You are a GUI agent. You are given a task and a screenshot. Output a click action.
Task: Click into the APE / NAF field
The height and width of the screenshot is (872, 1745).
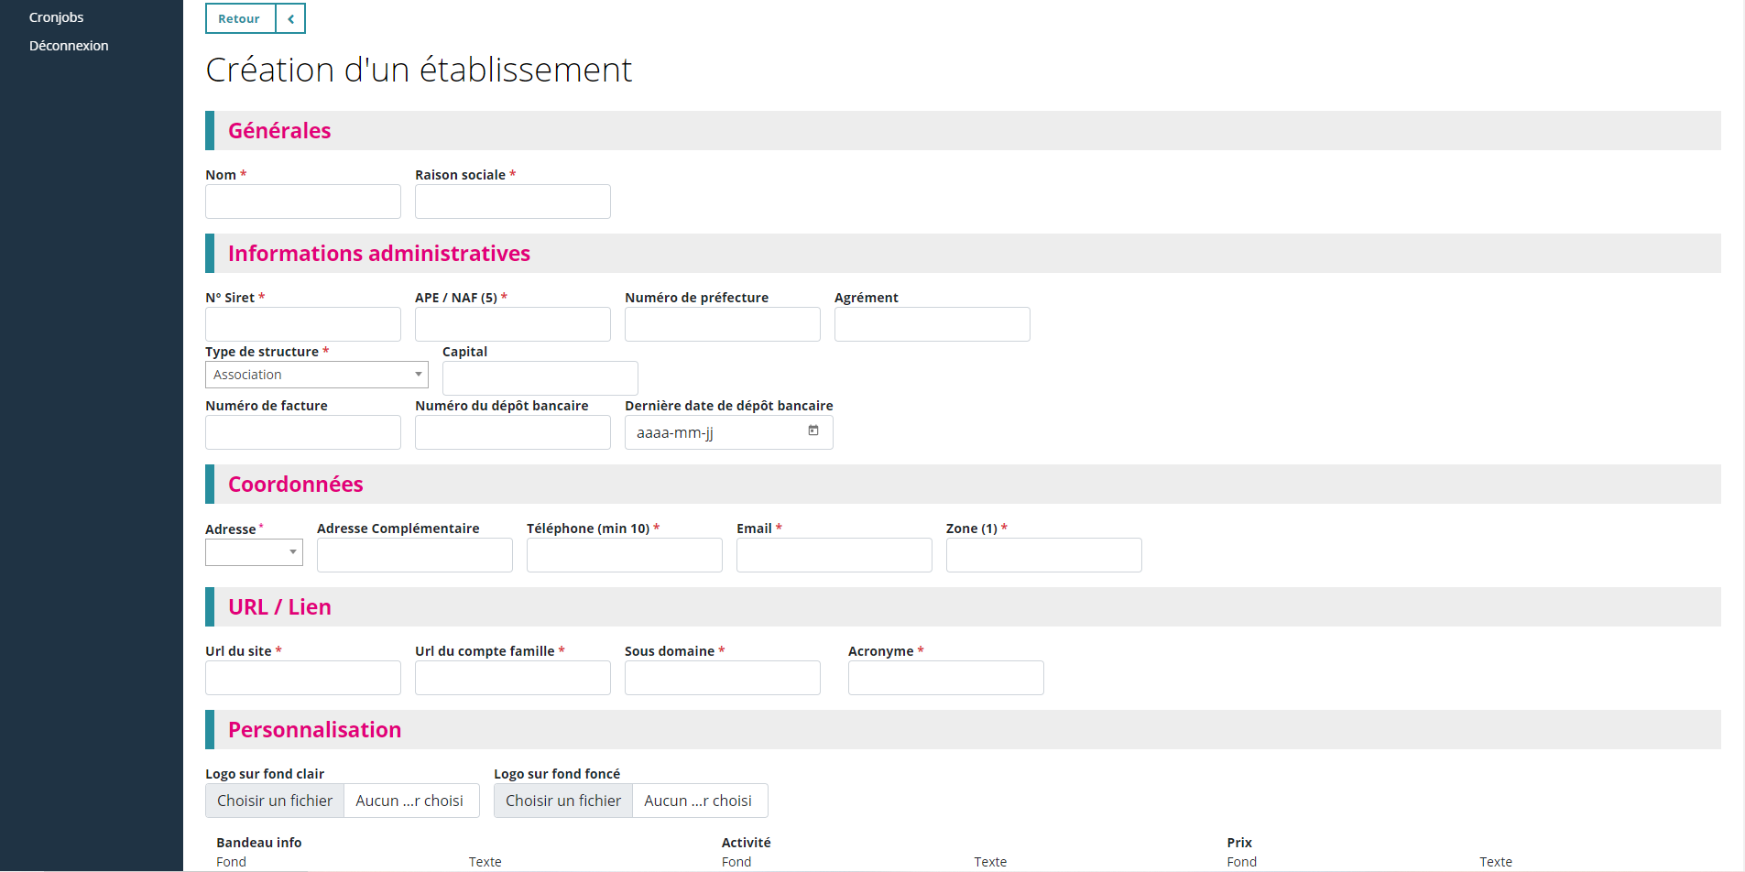click(x=513, y=324)
